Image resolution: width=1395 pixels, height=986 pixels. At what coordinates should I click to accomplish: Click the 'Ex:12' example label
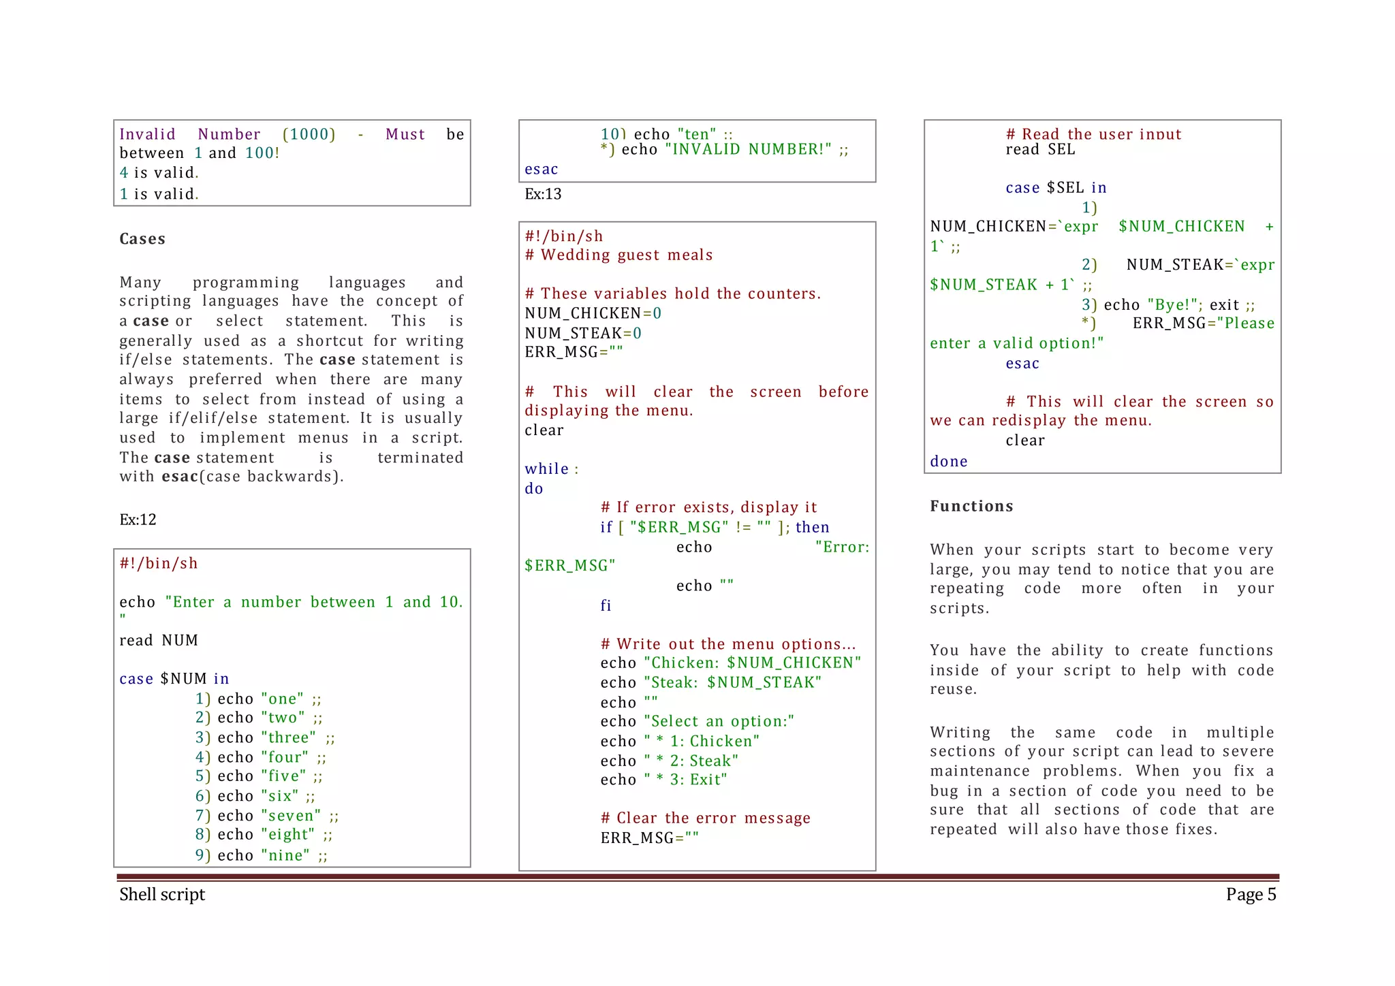coord(138,520)
